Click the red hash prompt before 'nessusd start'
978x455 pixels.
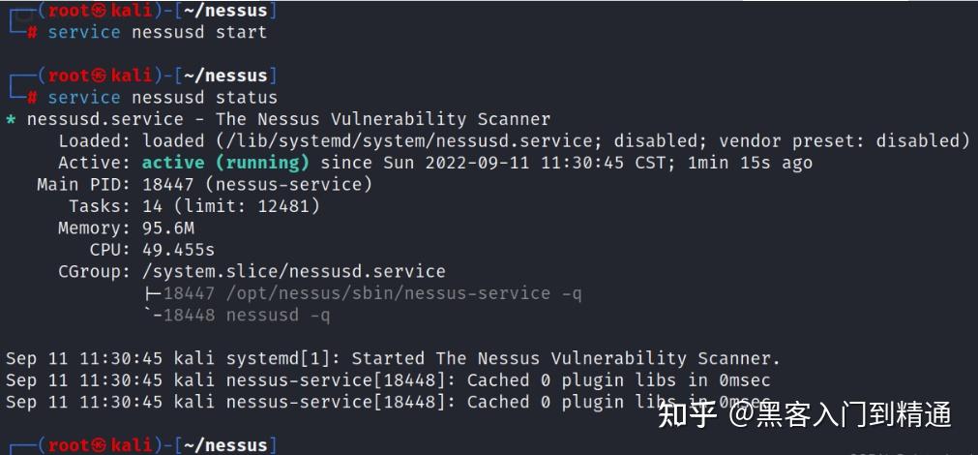(x=32, y=32)
